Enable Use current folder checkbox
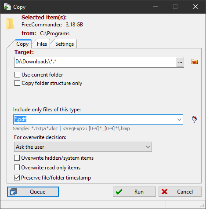 [17, 75]
